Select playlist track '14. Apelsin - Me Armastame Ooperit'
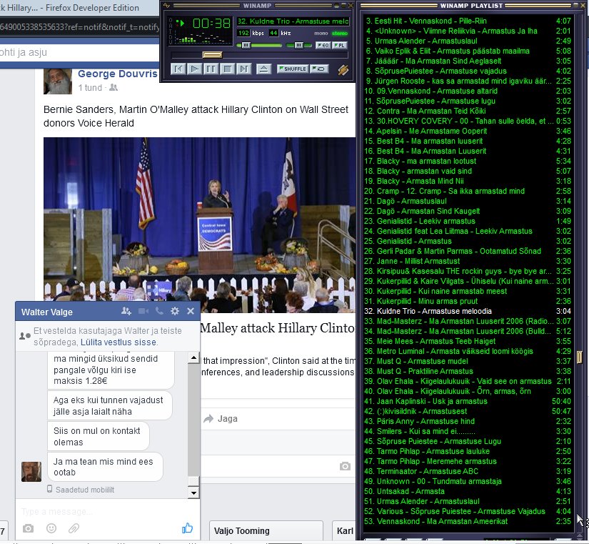 (468, 131)
